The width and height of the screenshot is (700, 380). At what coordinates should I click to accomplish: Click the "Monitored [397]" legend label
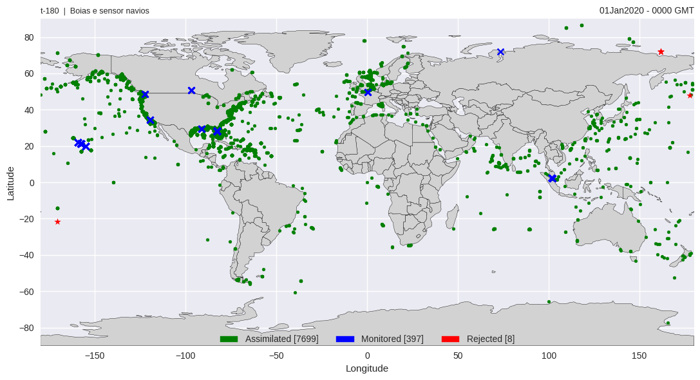coord(392,339)
